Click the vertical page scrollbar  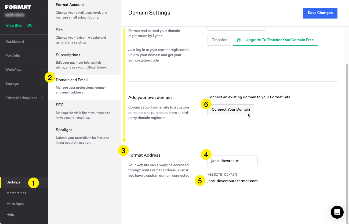pos(347,134)
